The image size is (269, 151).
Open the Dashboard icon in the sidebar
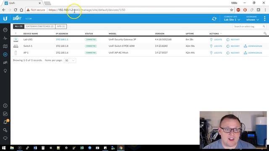click(x=5, y=30)
